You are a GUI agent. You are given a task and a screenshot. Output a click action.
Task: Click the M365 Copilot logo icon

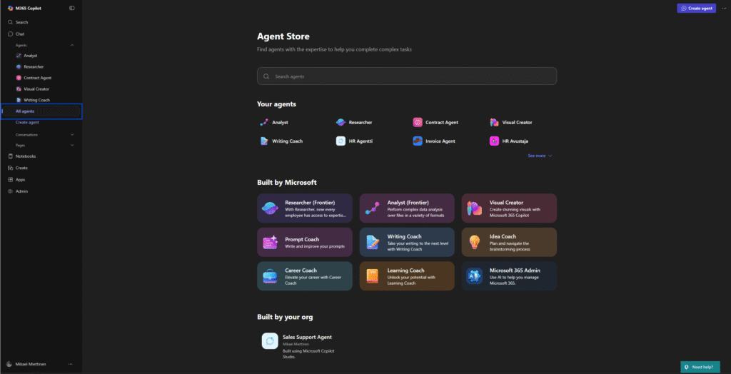(x=10, y=8)
